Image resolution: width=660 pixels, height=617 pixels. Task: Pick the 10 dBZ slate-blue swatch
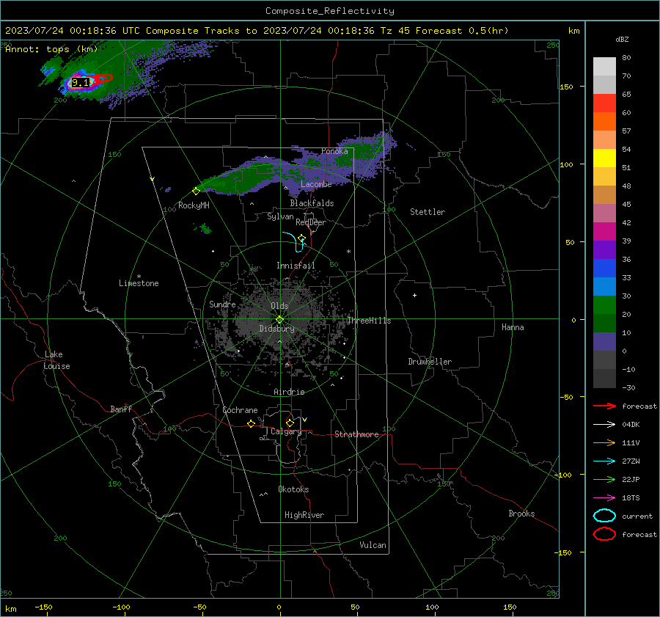tap(604, 342)
